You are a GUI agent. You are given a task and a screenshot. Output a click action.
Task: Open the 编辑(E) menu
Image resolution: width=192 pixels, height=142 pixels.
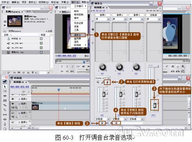tap(16, 2)
